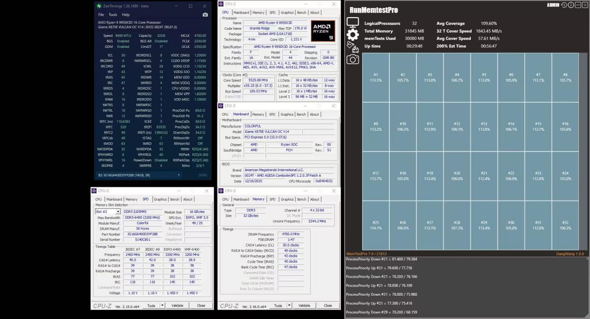This screenshot has width=590, height=319.
Task: Click the monitor icon in RunMemtestPro sidebar
Action: tap(353, 21)
